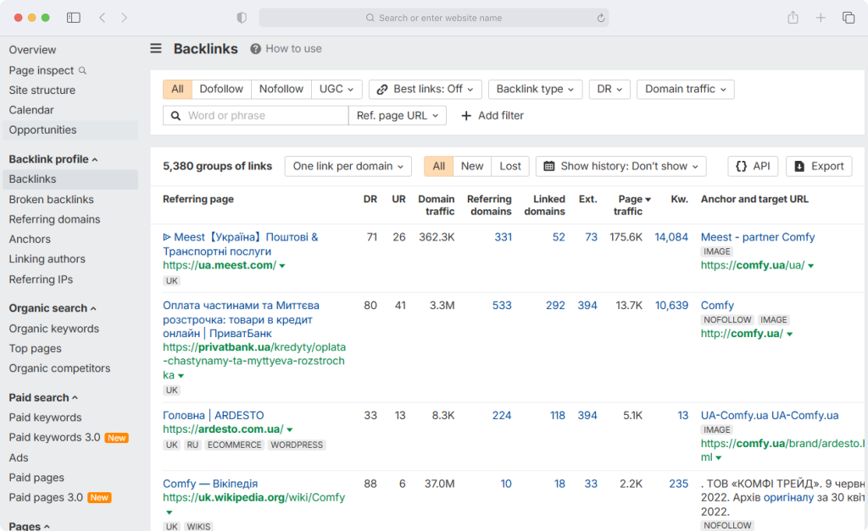Screen dimensions: 868x531
Task: Sort by Page traffic column arrow
Action: [648, 199]
